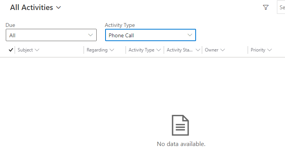Click the Due dropdown arrow icon
The width and height of the screenshot is (285, 151).
click(91, 35)
